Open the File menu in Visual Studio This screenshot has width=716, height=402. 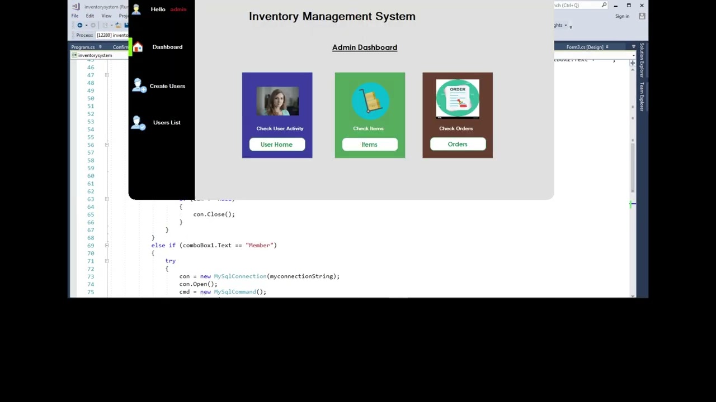[x=75, y=16]
